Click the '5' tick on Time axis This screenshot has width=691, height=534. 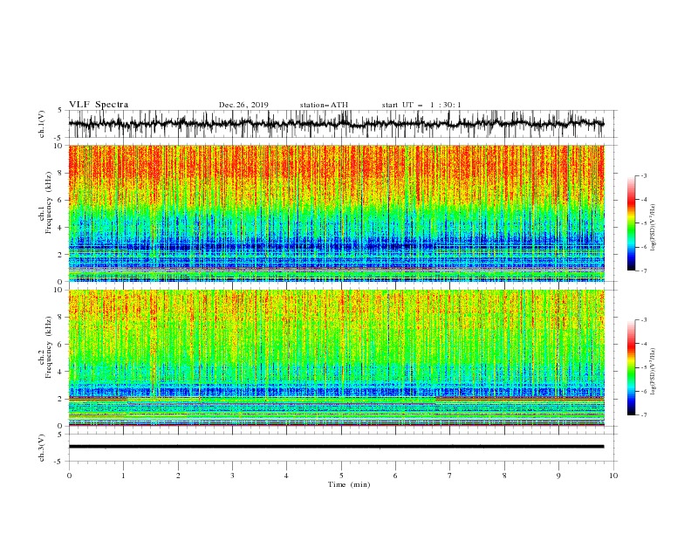click(x=341, y=476)
